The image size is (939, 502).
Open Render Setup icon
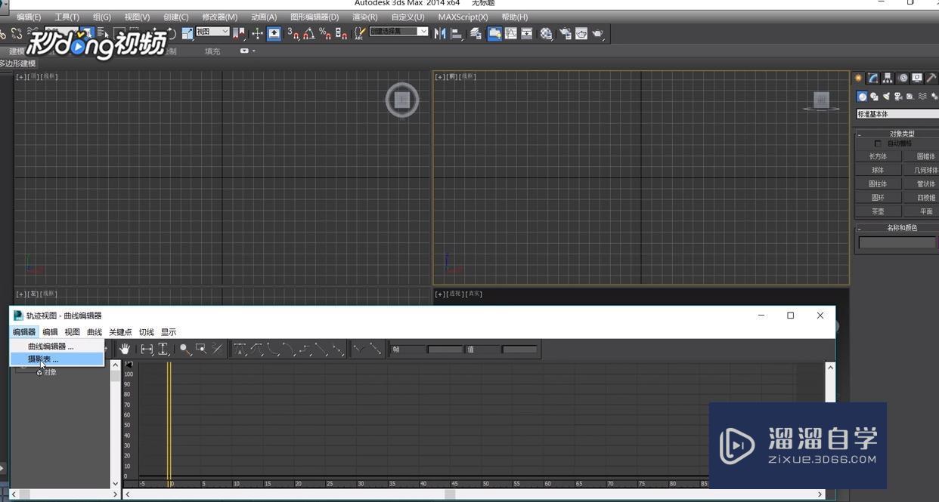pyautogui.click(x=565, y=33)
